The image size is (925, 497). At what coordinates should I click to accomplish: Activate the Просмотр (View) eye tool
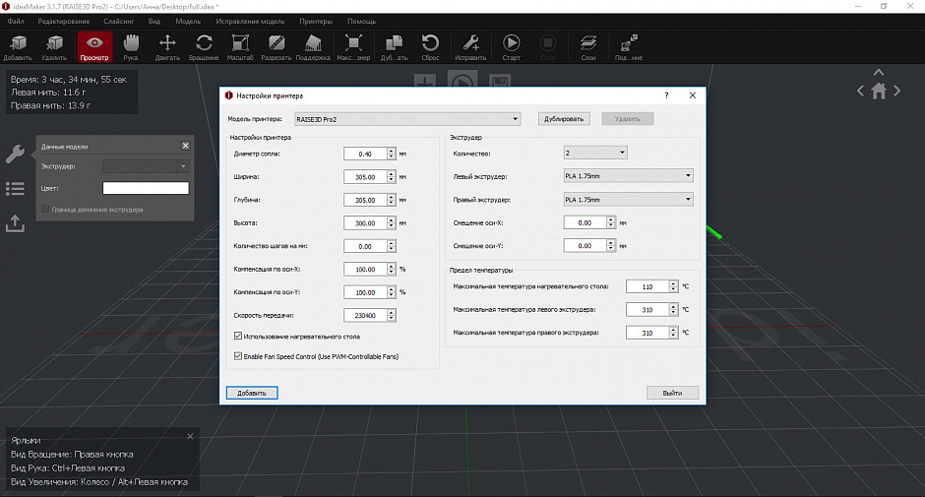[x=94, y=47]
